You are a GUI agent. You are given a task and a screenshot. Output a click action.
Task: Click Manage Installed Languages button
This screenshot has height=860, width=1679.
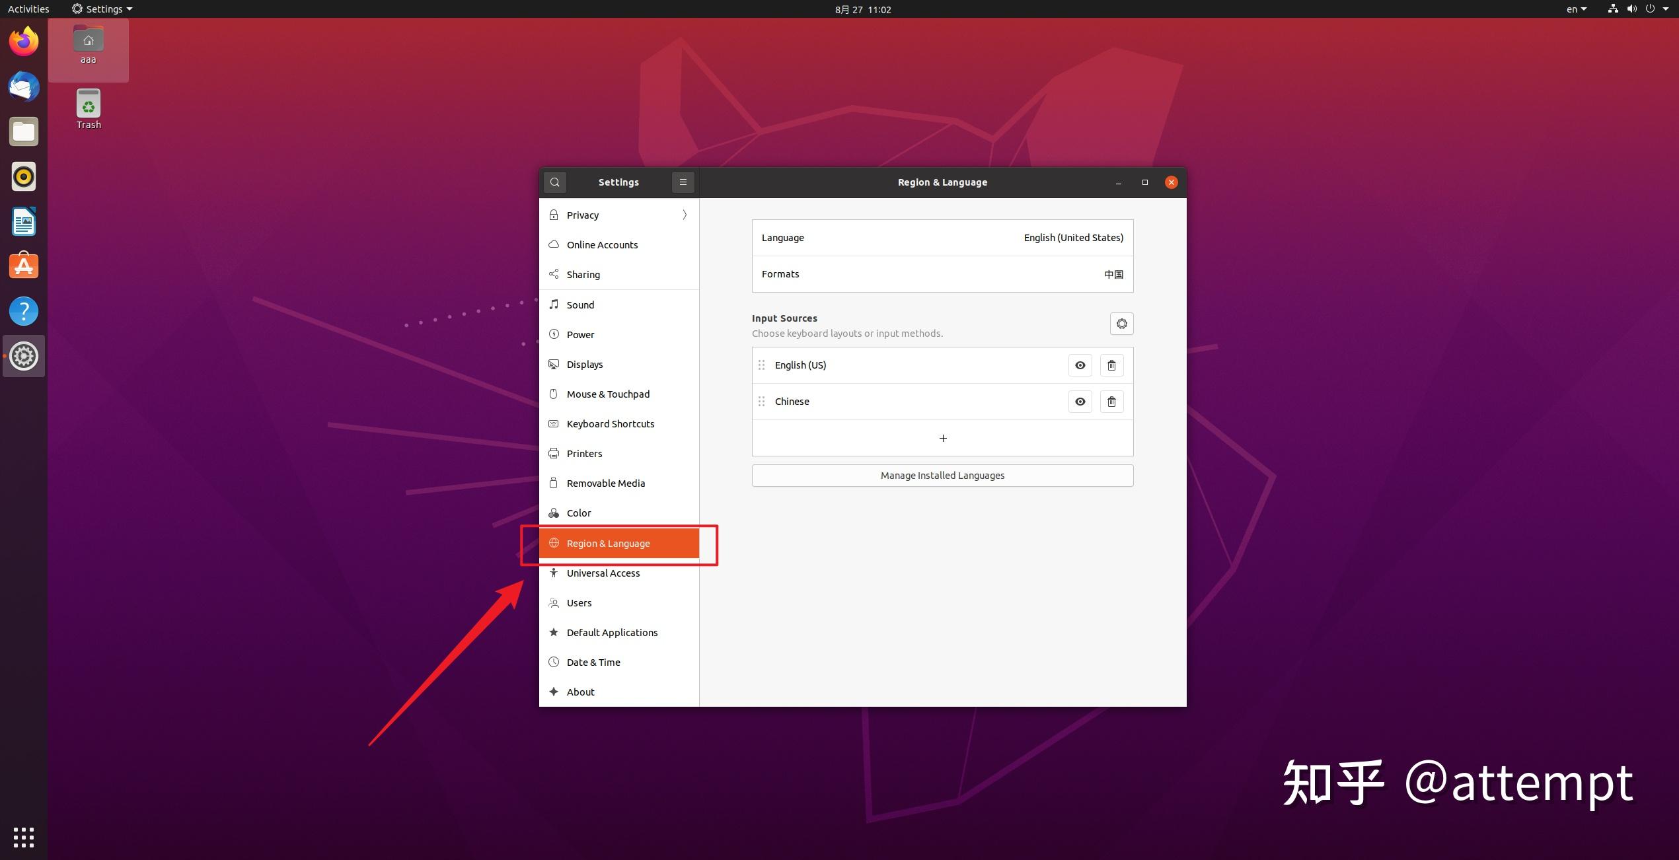coord(942,476)
